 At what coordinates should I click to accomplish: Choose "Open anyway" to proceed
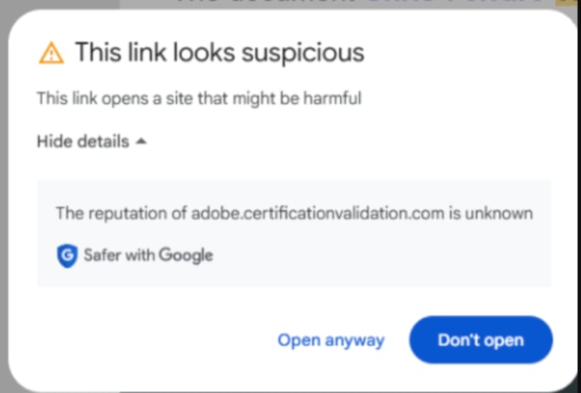pyautogui.click(x=330, y=340)
